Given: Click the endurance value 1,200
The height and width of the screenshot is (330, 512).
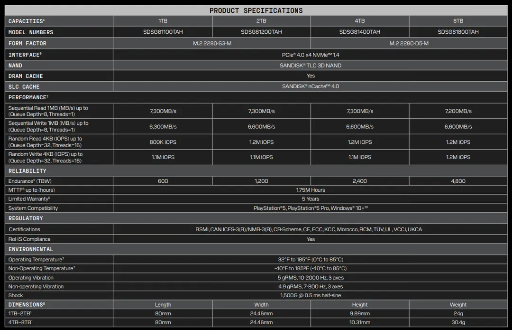Looking at the screenshot, I should 261,181.
